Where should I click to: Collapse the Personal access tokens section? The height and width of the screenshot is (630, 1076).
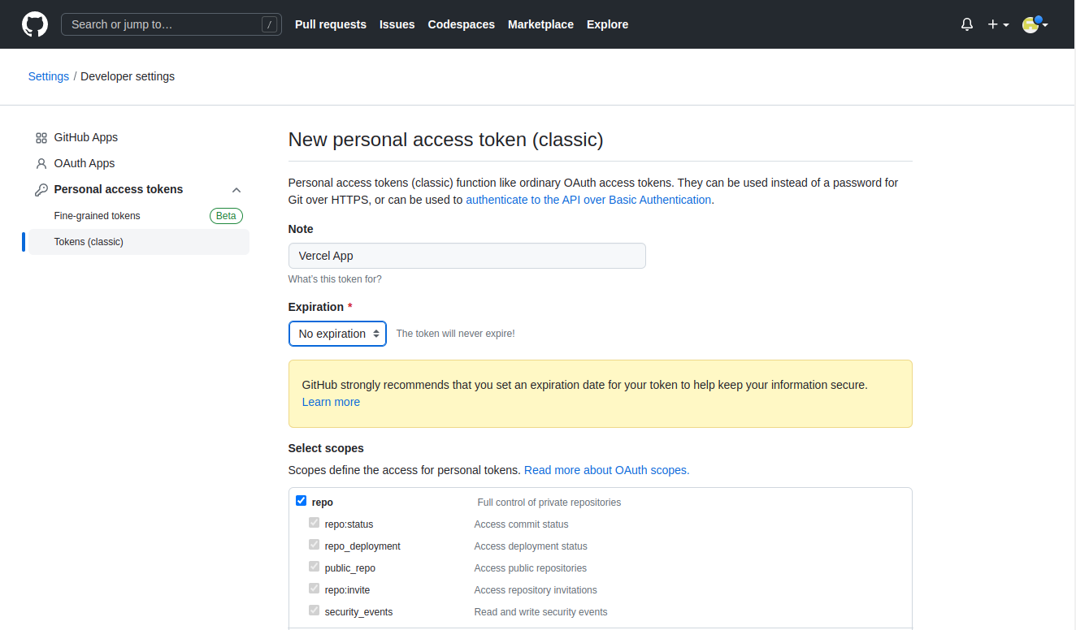[x=236, y=190]
